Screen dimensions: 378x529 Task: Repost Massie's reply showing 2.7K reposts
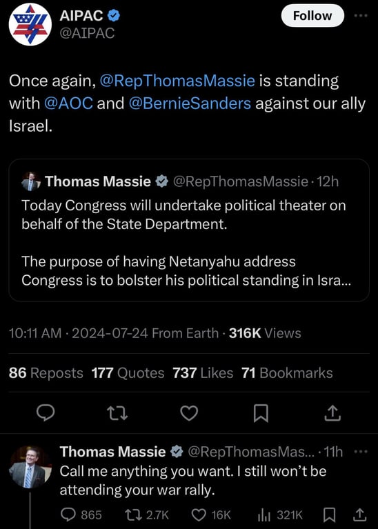click(x=147, y=515)
